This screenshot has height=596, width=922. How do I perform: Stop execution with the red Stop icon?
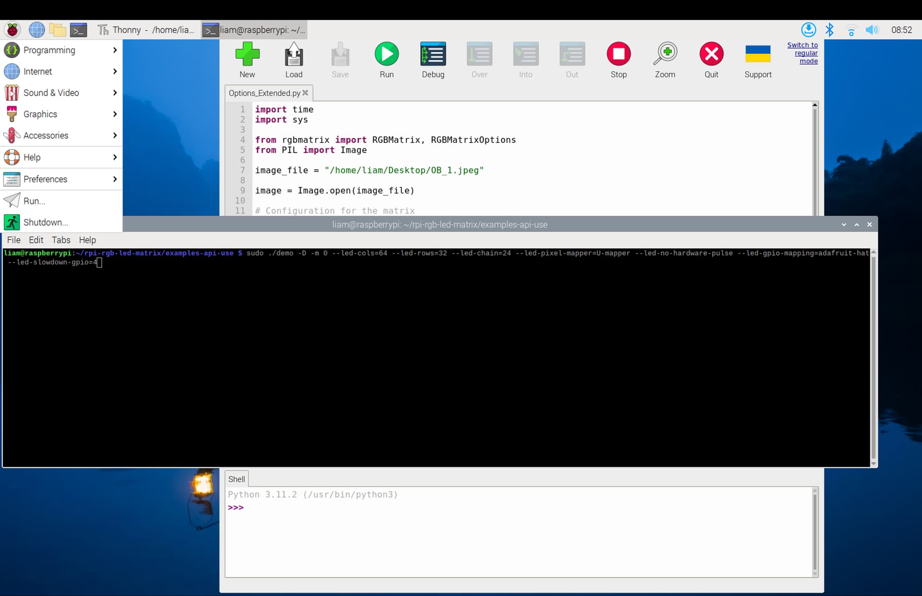click(619, 54)
